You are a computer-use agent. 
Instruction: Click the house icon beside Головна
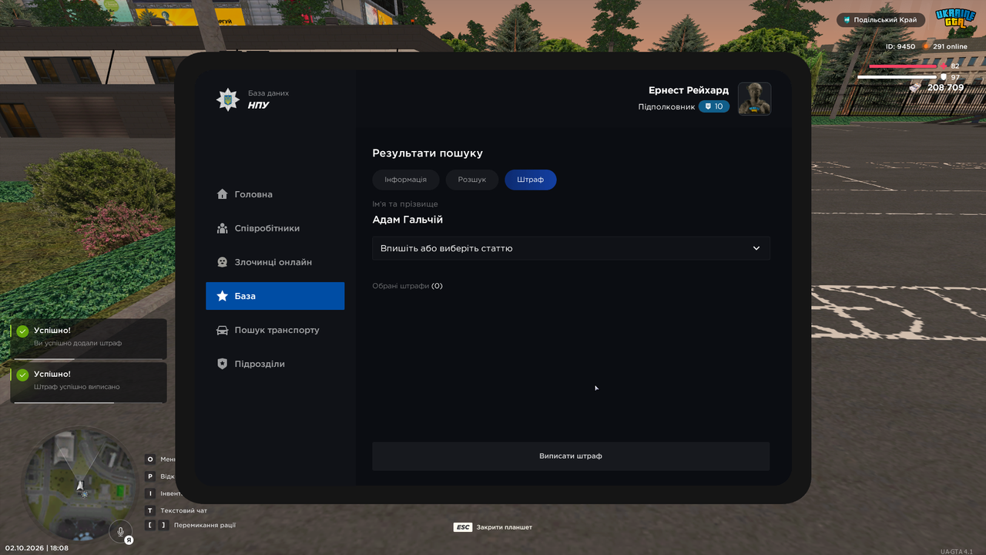point(223,194)
